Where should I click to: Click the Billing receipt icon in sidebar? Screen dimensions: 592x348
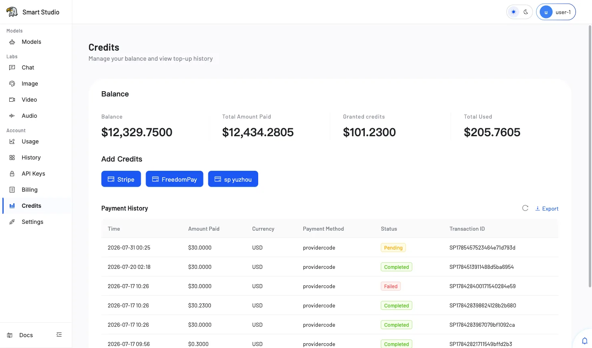pos(12,190)
